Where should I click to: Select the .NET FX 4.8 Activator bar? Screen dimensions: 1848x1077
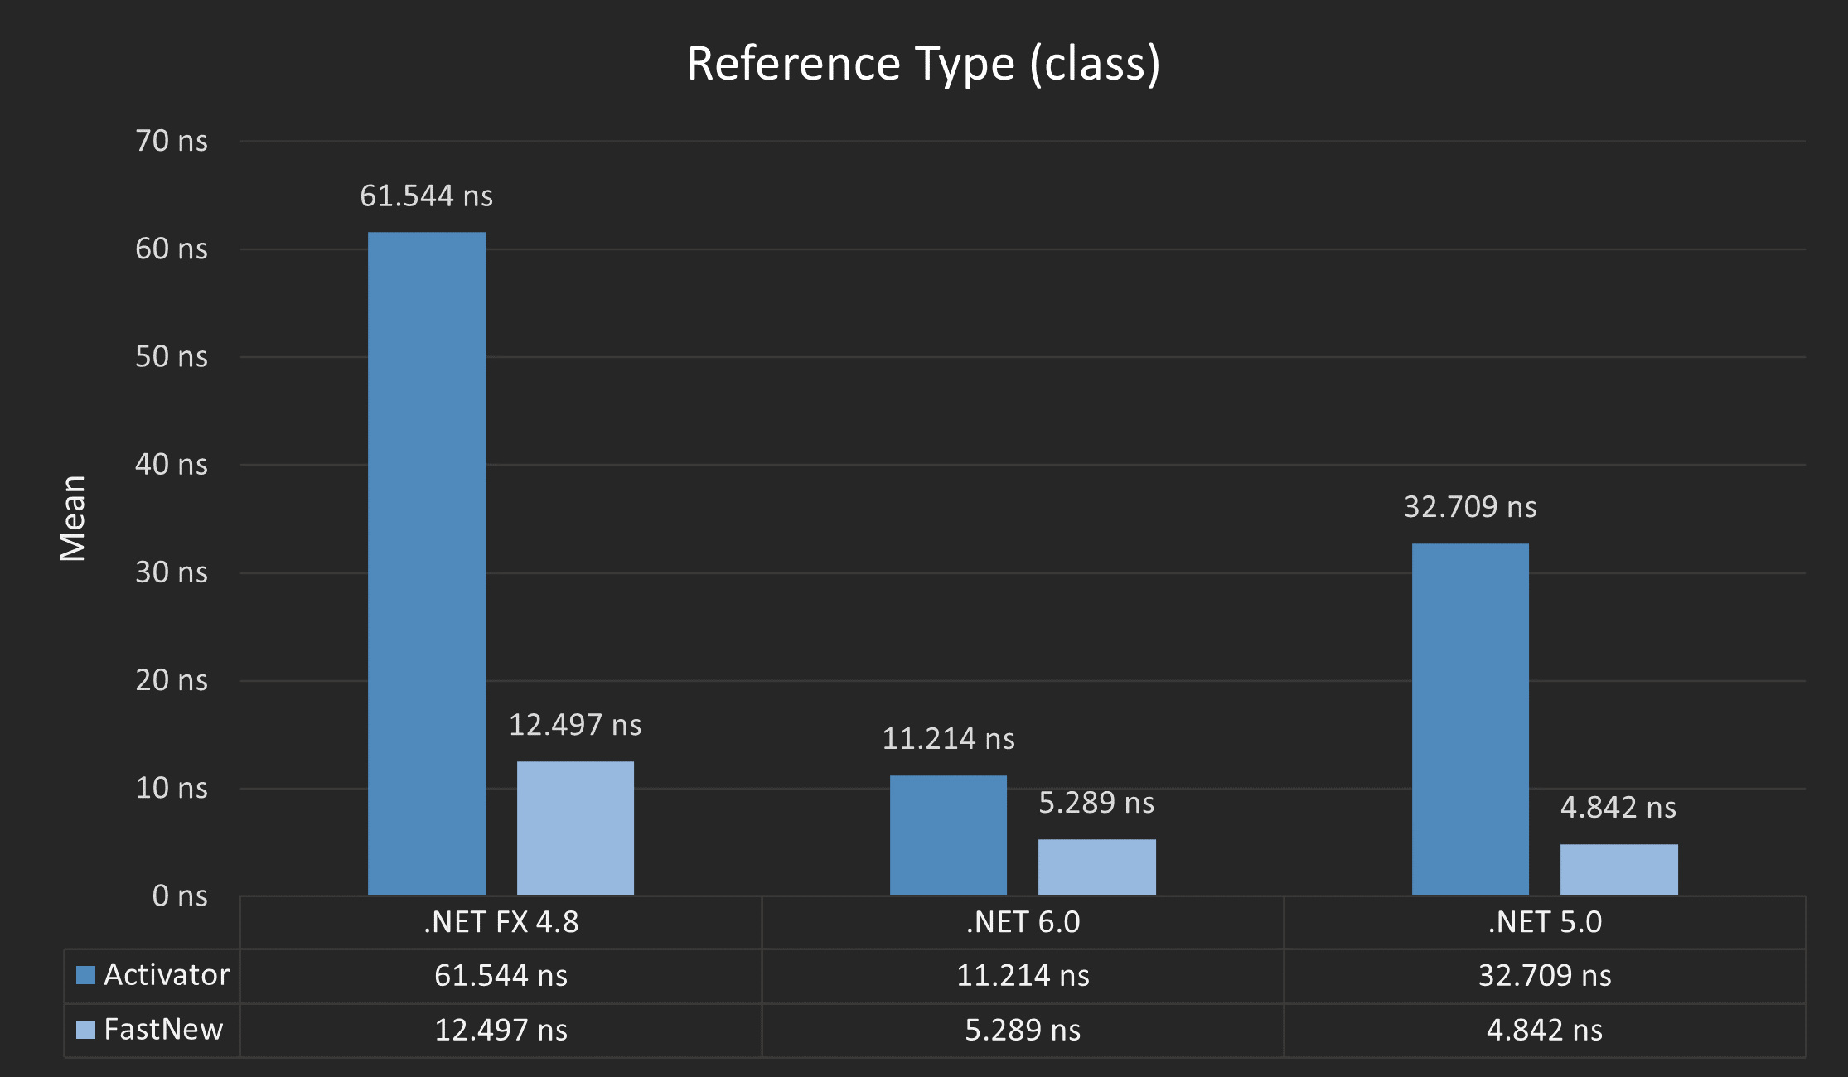click(426, 563)
